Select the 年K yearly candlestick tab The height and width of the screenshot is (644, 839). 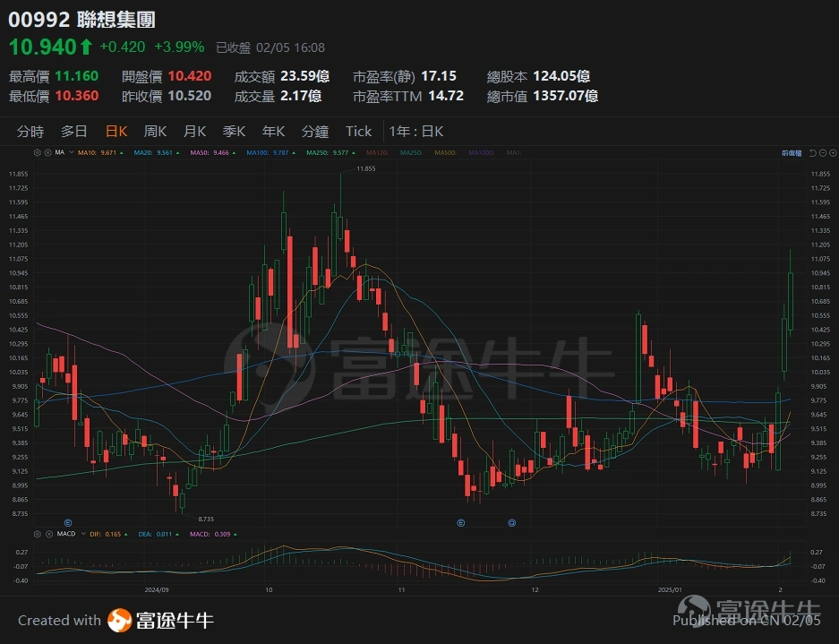pyautogui.click(x=273, y=131)
